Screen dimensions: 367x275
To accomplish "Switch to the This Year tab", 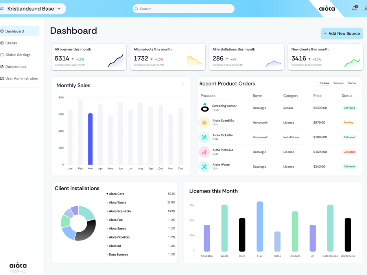I will tap(352, 83).
